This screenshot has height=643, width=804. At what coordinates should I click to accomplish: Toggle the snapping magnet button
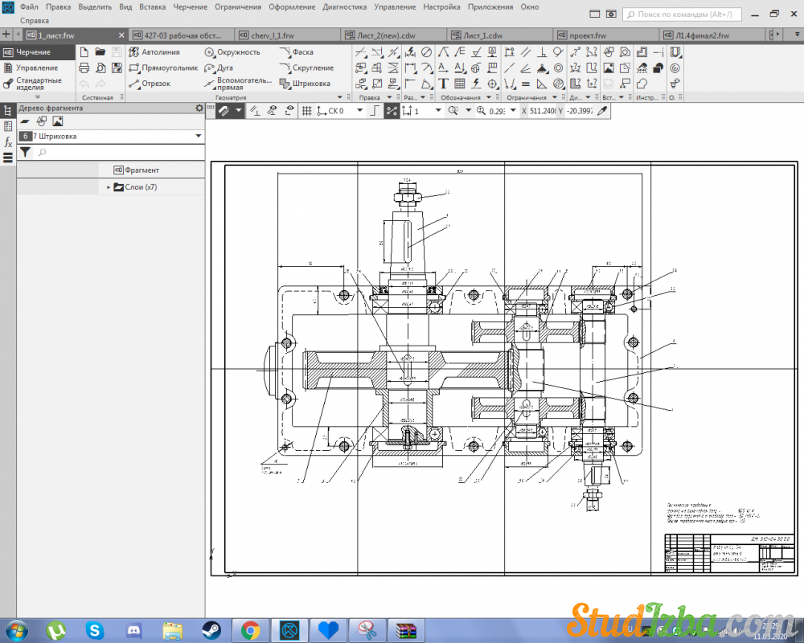(x=223, y=111)
